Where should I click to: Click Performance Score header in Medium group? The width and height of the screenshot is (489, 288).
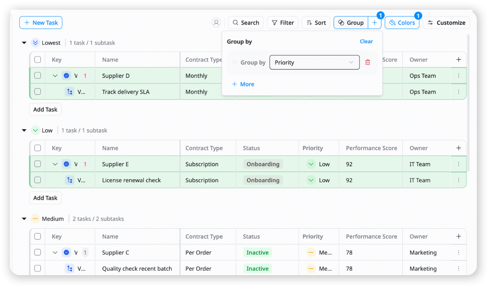371,236
